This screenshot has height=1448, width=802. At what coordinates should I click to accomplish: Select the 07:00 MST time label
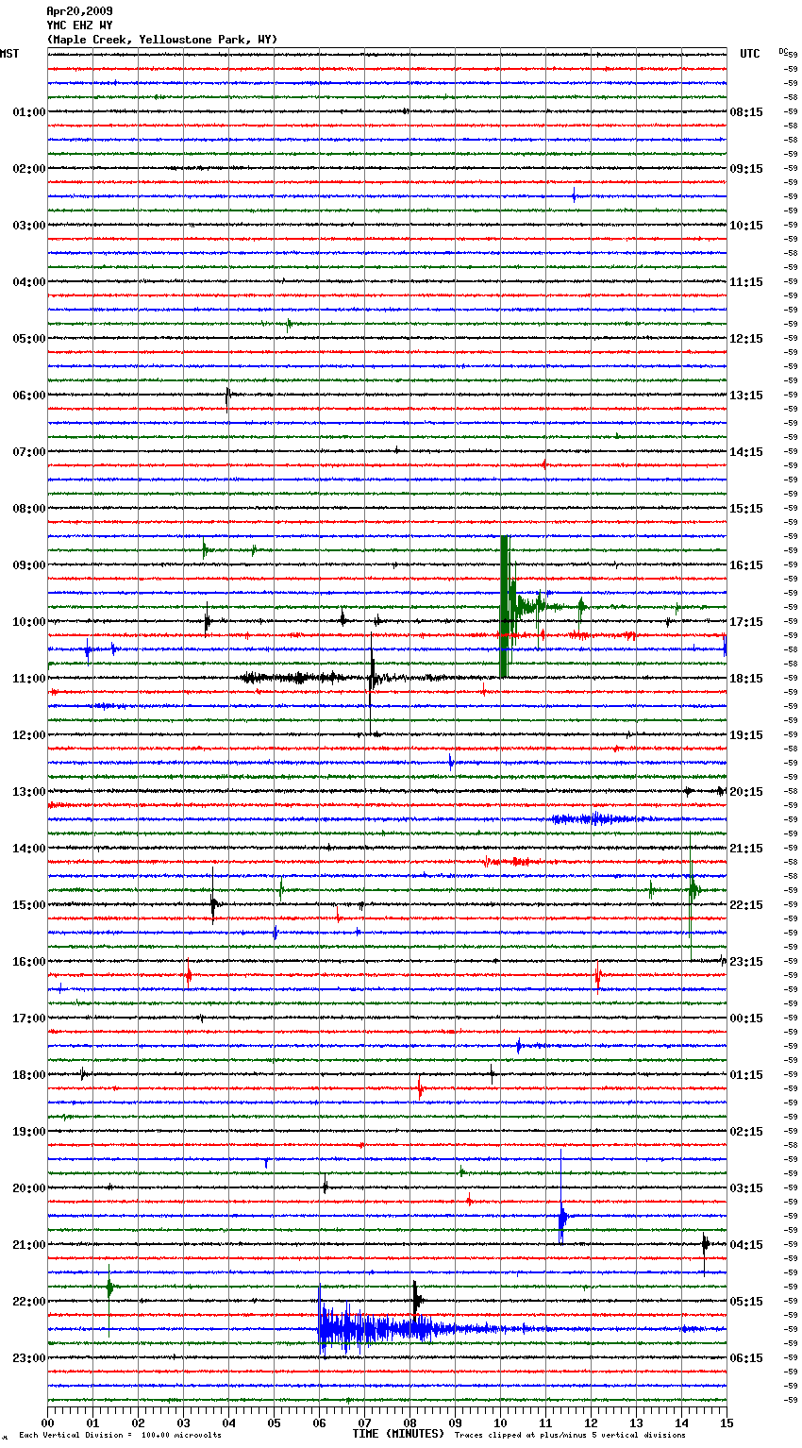click(x=29, y=452)
